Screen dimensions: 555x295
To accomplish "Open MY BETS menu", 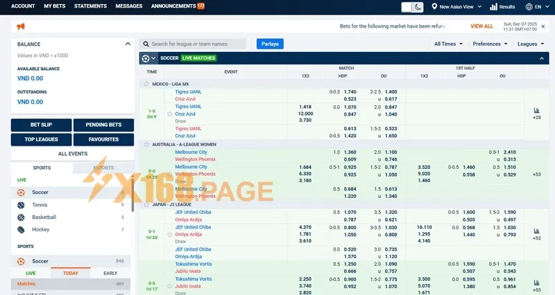I will (55, 6).
